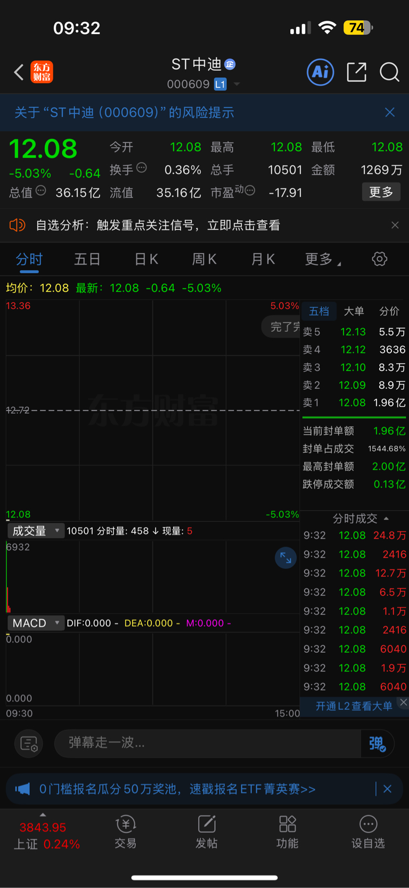Image resolution: width=409 pixels, height=888 pixels.
Task: Tap the 卖2 row at 12.09
Action: [x=354, y=385]
